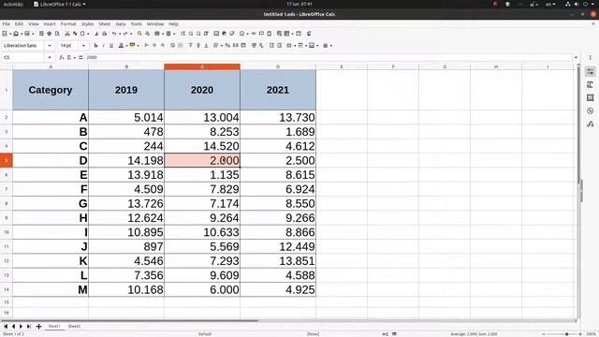Open Font Size dropdown arrow

click(x=83, y=46)
